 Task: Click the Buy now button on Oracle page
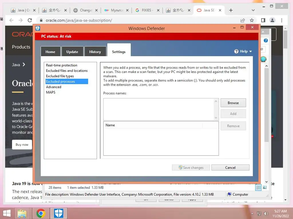22,145
